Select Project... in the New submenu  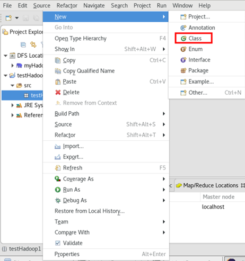click(199, 17)
